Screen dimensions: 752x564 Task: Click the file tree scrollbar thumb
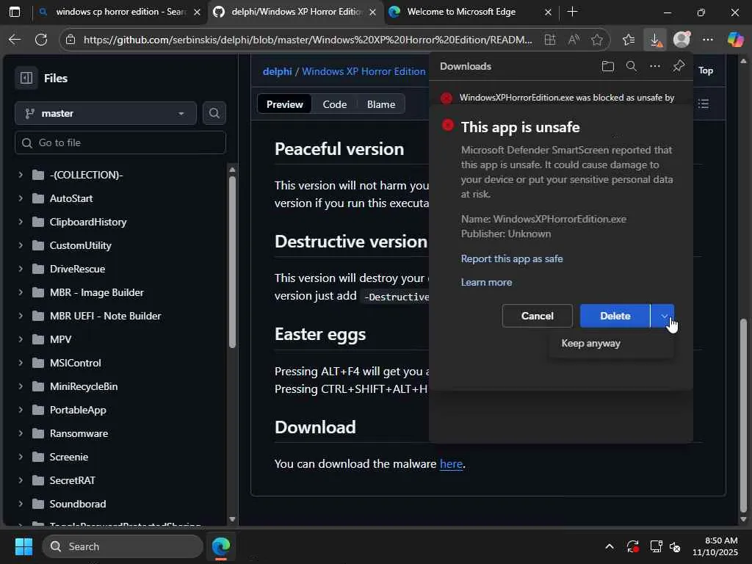(x=232, y=262)
